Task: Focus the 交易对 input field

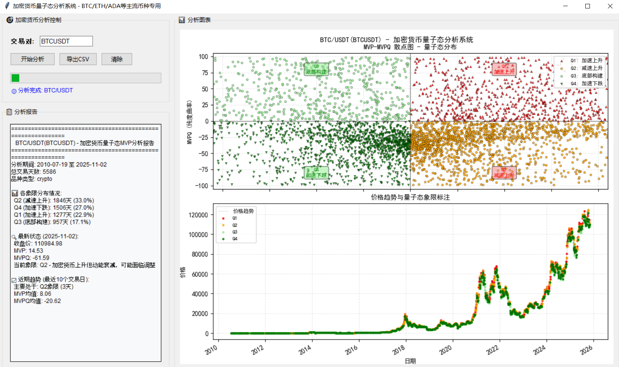Action: point(66,41)
